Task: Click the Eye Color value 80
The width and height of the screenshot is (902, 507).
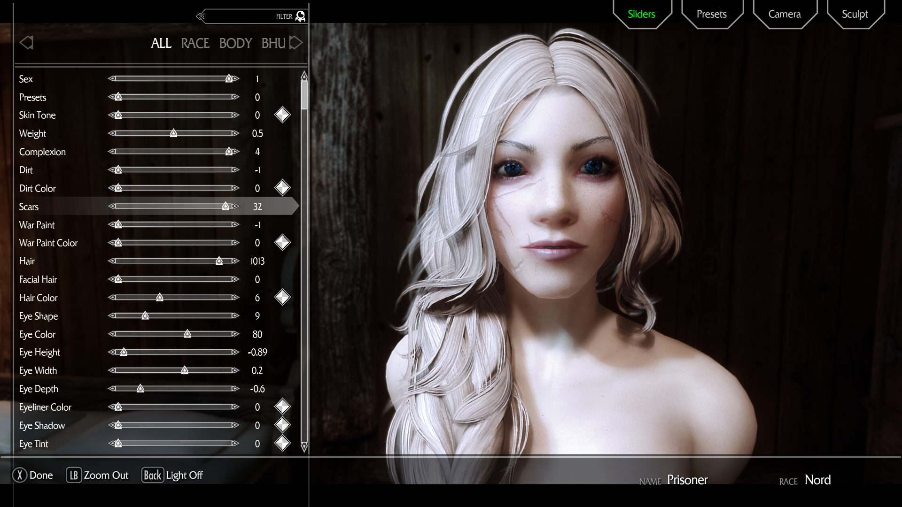Action: click(257, 334)
